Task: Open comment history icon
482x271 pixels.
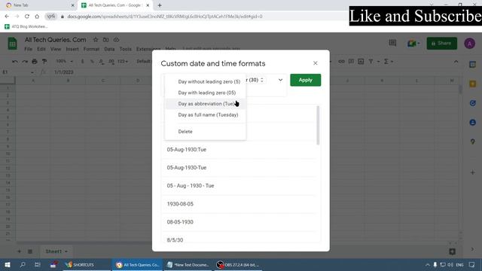Action: (392, 43)
